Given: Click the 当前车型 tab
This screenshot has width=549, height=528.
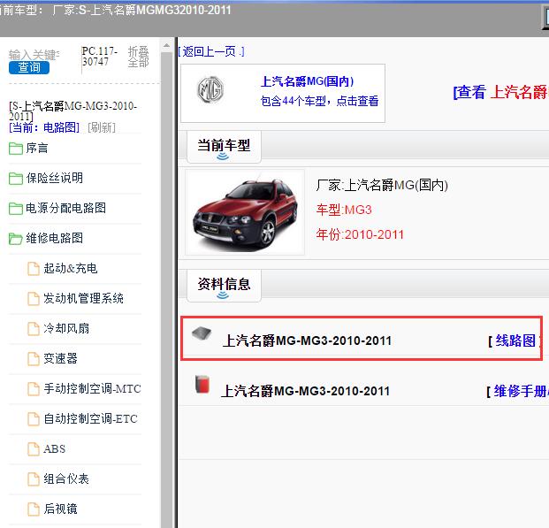Looking at the screenshot, I should coord(224,147).
